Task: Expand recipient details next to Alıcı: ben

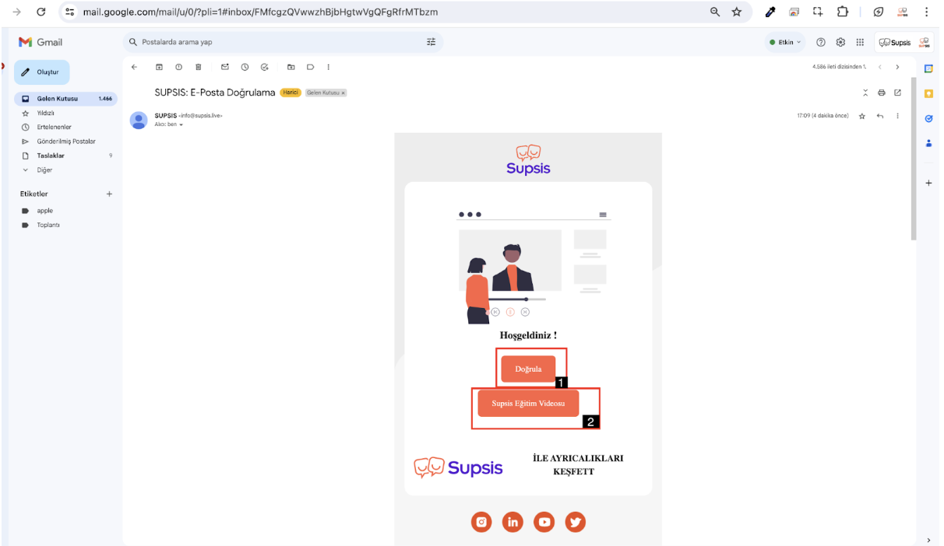Action: click(x=181, y=124)
